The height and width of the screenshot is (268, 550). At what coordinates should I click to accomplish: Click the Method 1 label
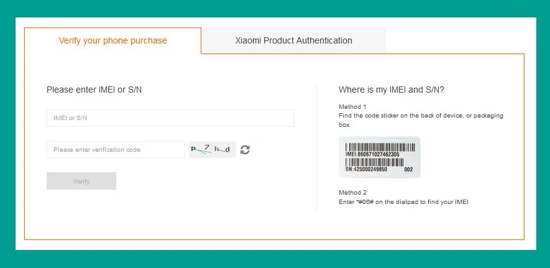click(352, 106)
